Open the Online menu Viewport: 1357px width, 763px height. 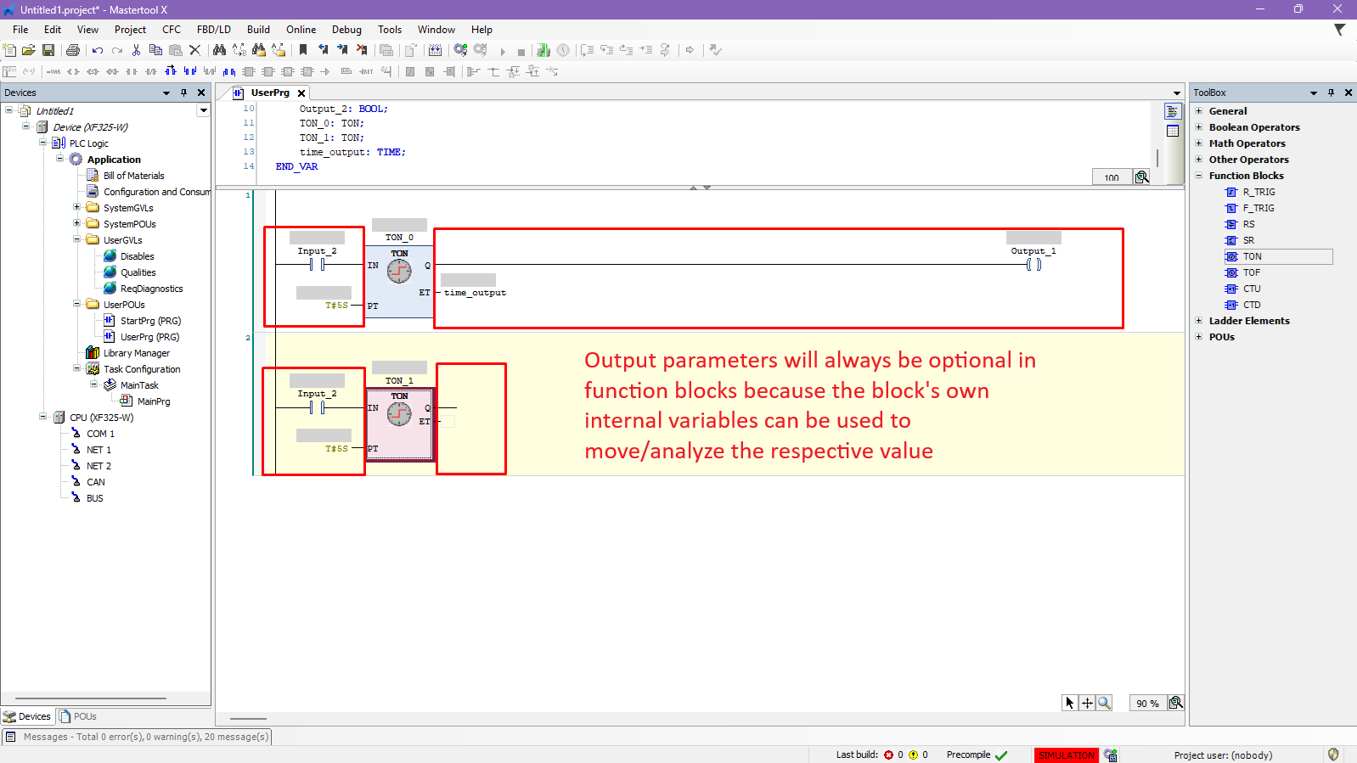(x=301, y=30)
